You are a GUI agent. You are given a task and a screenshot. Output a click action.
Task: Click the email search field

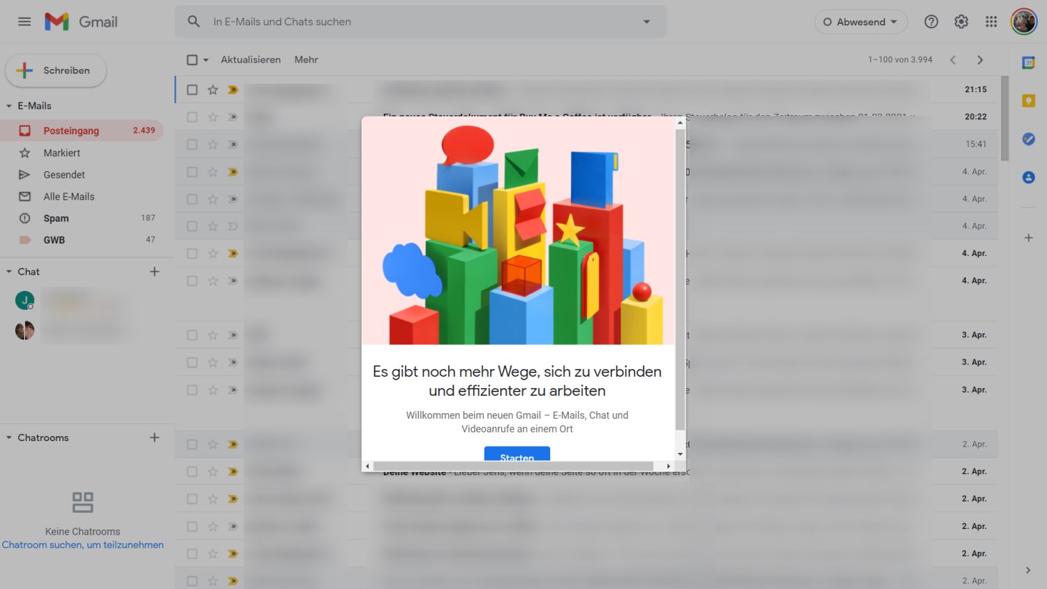coord(419,22)
